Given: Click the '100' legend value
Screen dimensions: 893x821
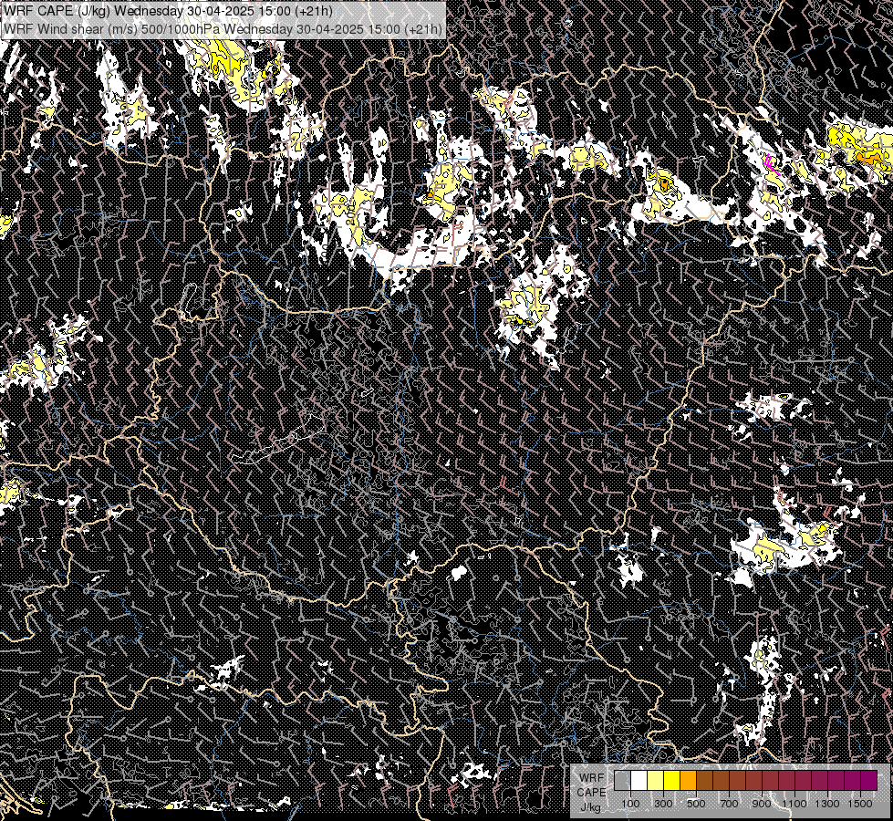Looking at the screenshot, I should tap(630, 804).
